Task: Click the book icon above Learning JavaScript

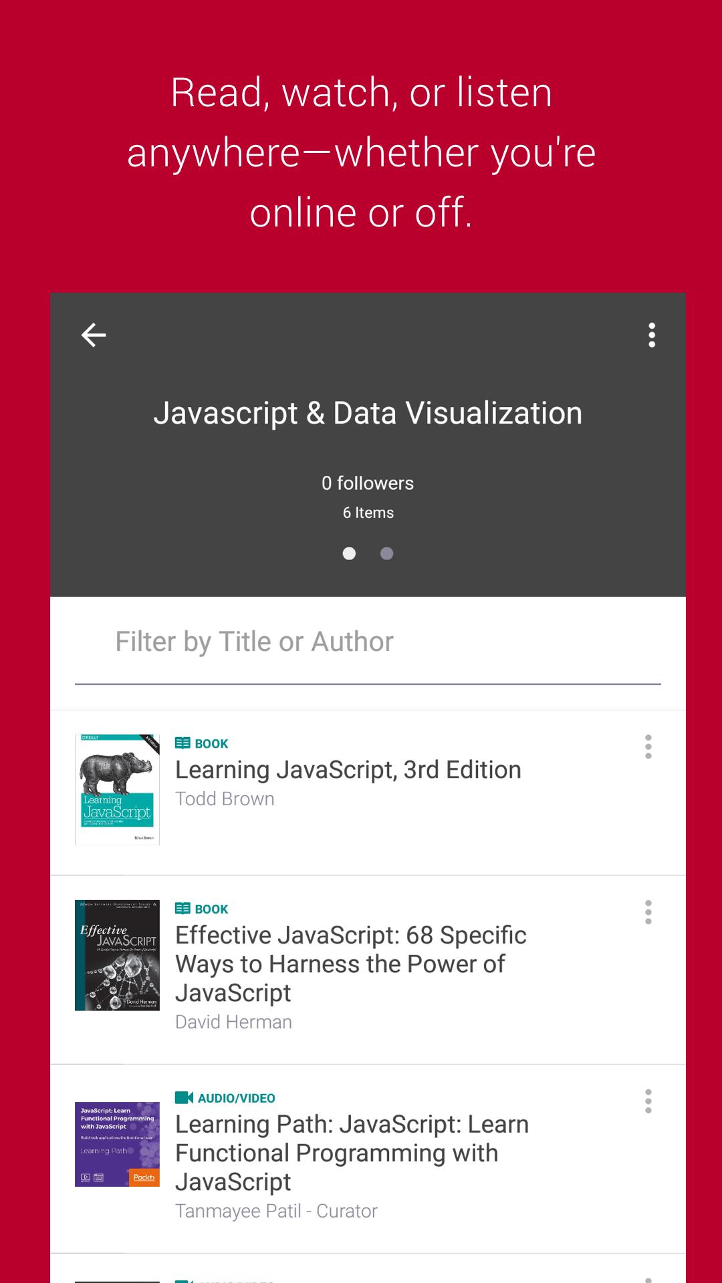Action: pyautogui.click(x=183, y=743)
